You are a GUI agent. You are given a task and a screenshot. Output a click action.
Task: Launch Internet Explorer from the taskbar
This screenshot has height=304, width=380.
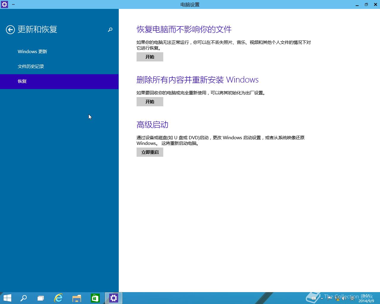(58, 298)
